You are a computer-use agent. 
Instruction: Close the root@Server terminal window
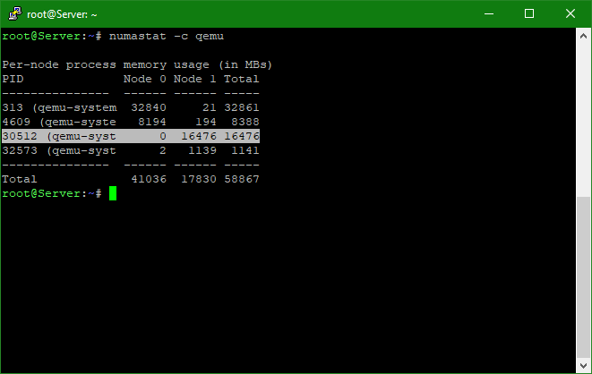coord(571,14)
